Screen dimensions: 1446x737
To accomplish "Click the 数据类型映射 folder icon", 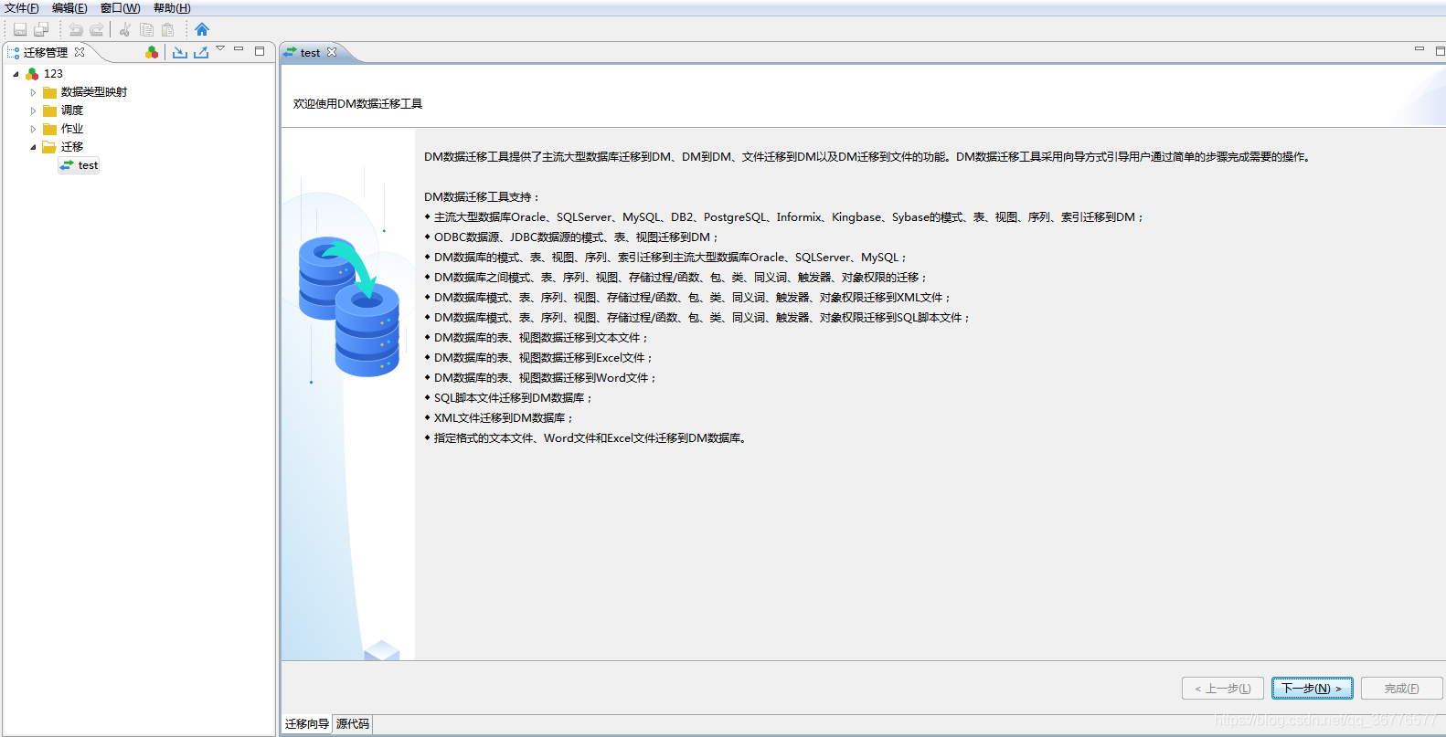I will pyautogui.click(x=50, y=92).
